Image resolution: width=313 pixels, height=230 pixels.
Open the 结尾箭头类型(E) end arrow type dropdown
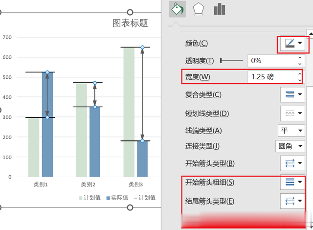292,201
